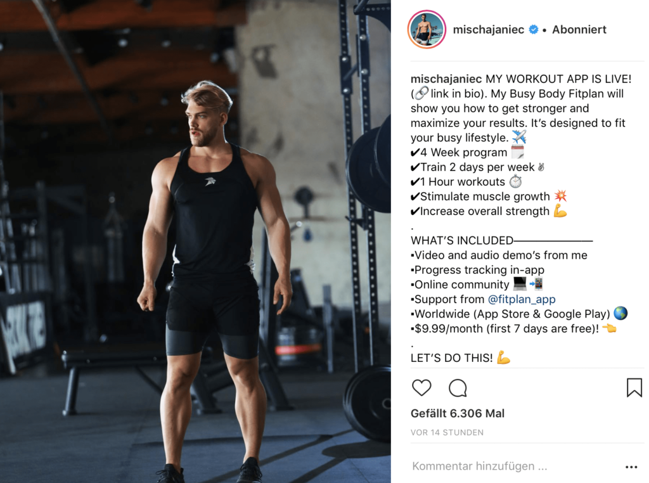Click the airplane emoji after busy lifestyle

[519, 137]
